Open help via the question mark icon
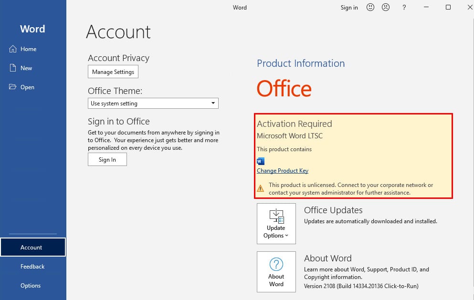474x300 pixels. point(404,8)
